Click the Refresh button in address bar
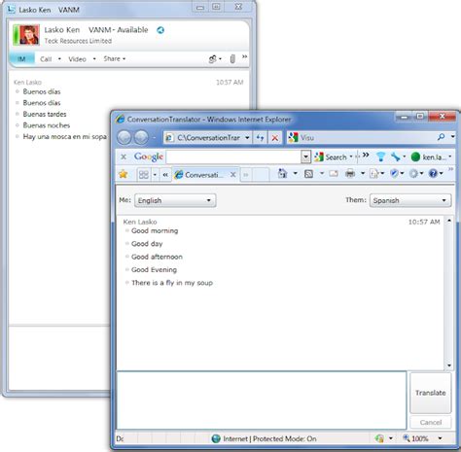 pyautogui.click(x=260, y=138)
